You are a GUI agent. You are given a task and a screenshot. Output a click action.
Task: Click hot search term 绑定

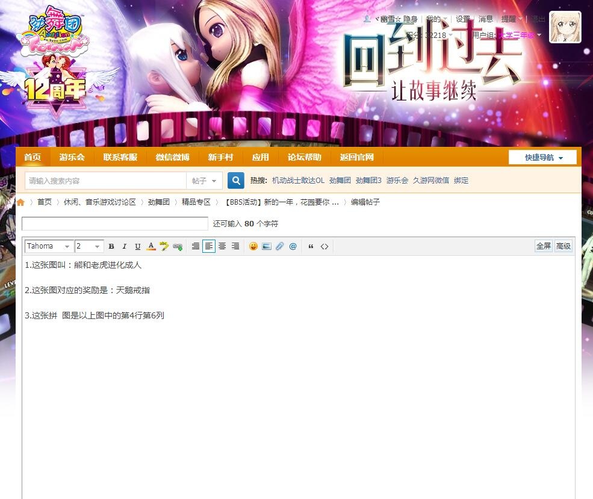pos(461,181)
